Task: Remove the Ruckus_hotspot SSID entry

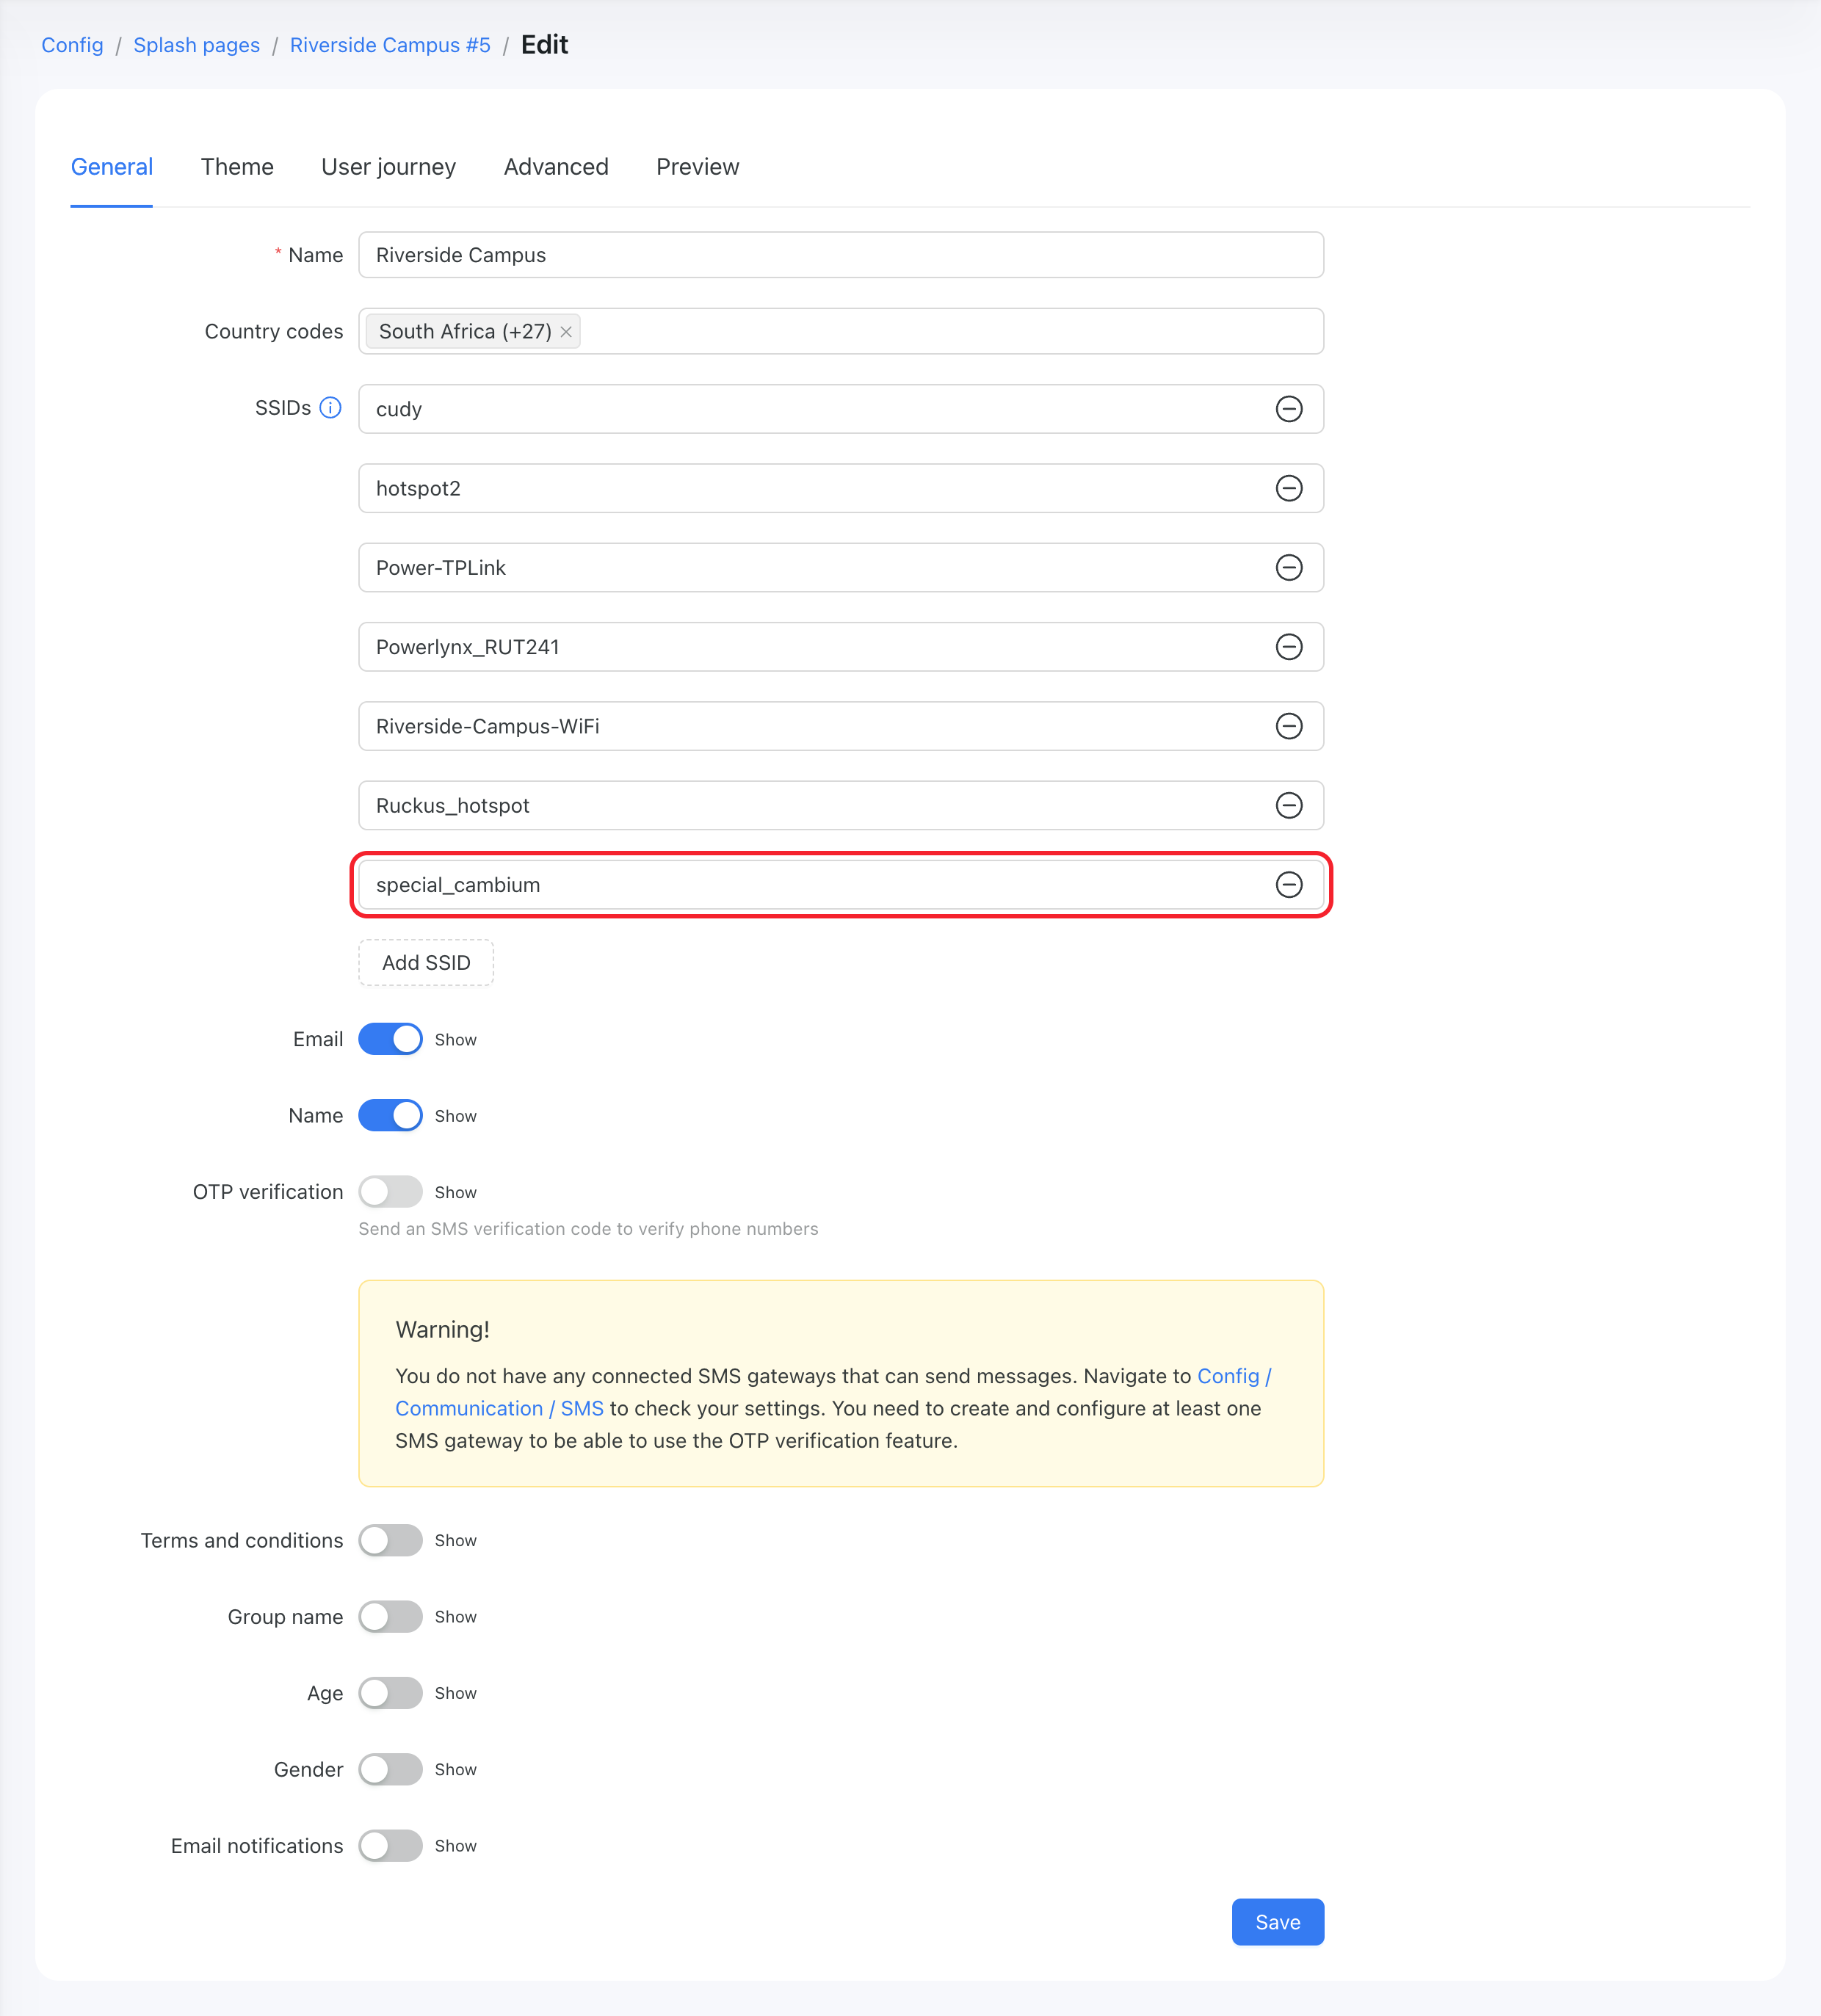Action: pos(1289,806)
